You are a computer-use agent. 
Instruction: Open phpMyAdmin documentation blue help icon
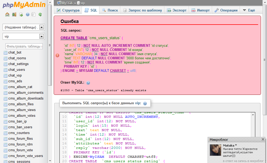(28, 15)
